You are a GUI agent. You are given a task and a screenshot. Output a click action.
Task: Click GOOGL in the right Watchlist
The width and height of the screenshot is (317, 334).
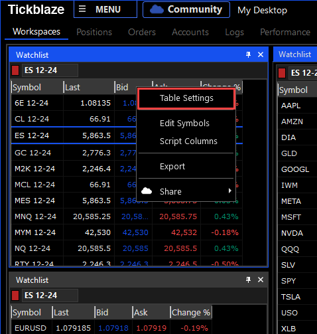(x=295, y=169)
